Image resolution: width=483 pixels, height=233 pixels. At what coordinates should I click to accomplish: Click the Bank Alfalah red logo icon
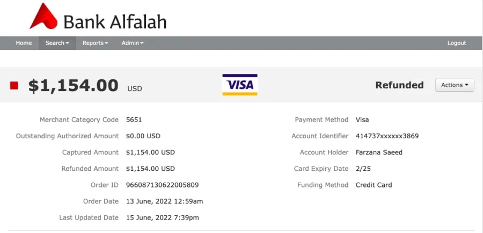pos(43,16)
